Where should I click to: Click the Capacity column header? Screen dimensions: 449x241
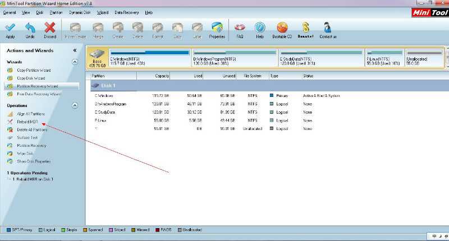[153, 76]
